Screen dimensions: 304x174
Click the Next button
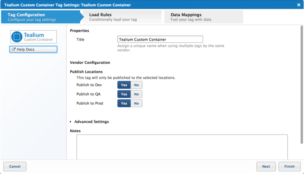(x=266, y=166)
